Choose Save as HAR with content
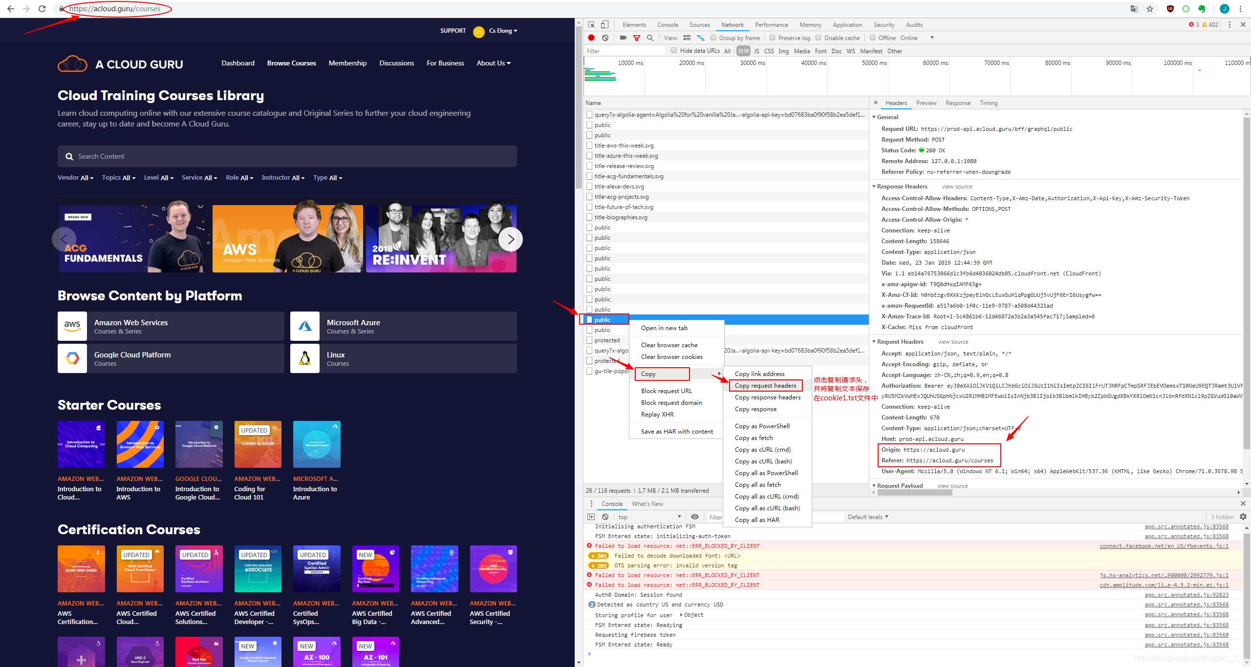Image resolution: width=1251 pixels, height=667 pixels. tap(677, 432)
